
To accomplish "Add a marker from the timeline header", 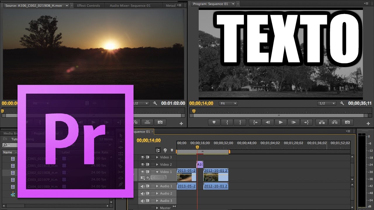I will coord(172,150).
